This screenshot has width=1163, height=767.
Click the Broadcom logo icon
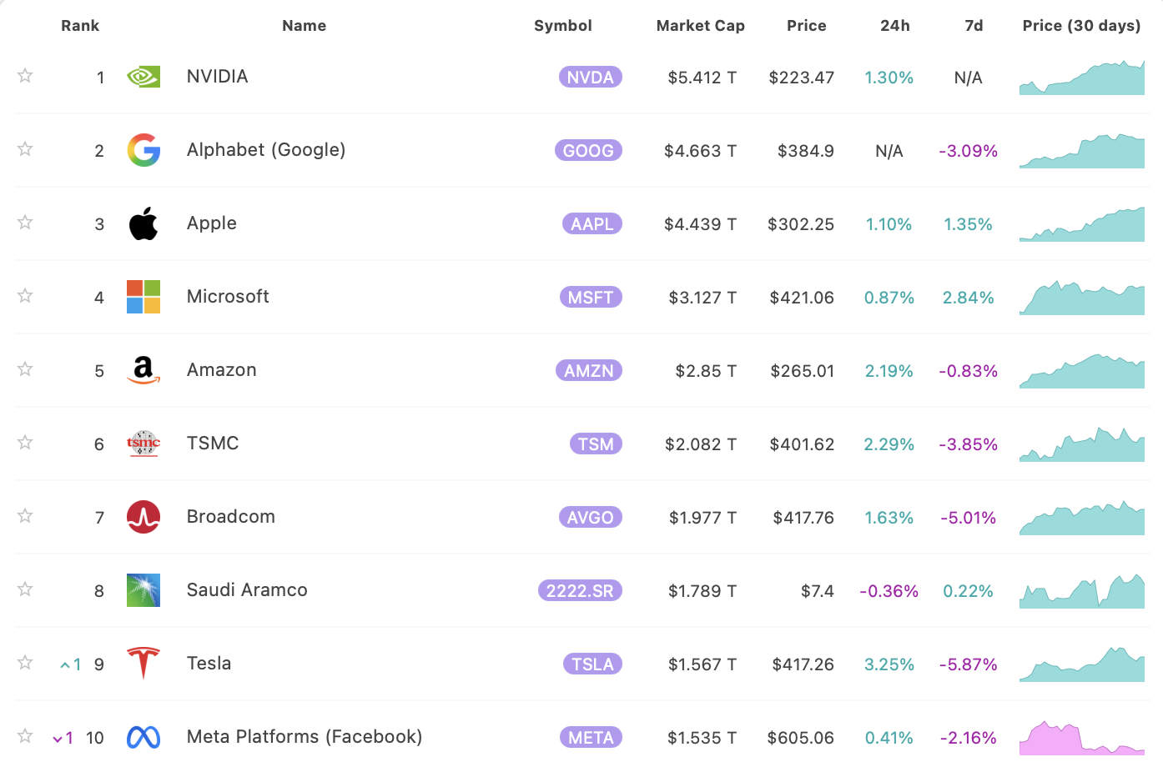(143, 517)
